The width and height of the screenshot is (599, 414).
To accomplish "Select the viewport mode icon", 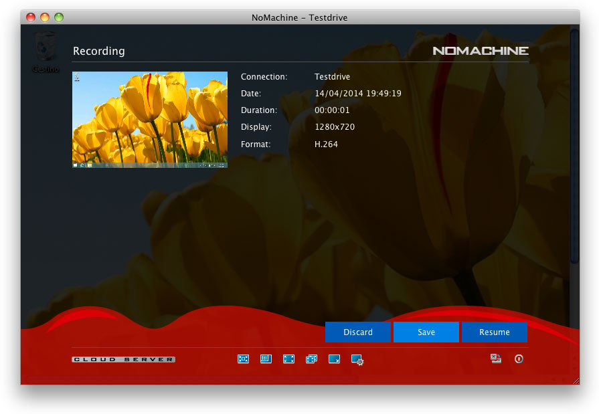I will 266,359.
